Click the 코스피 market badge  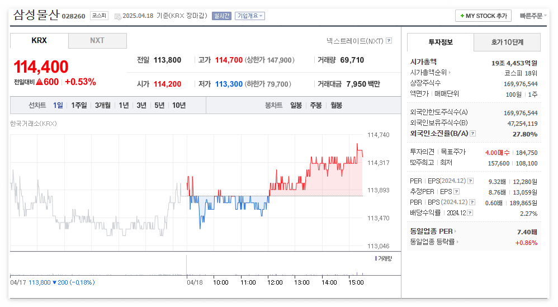[100, 16]
